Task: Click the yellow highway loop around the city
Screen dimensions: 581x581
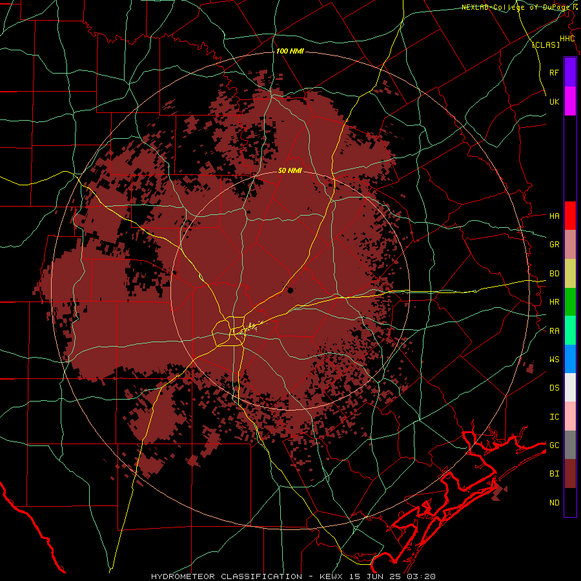Action: (x=229, y=331)
